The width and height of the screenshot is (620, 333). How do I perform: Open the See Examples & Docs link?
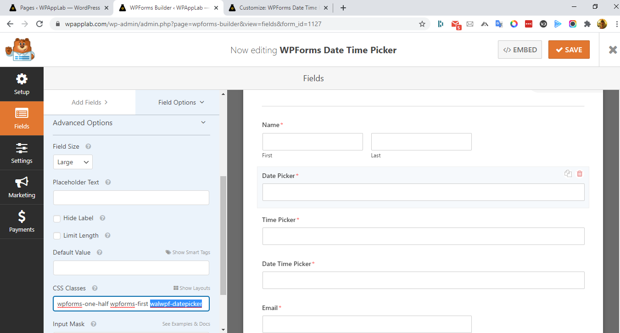point(186,324)
